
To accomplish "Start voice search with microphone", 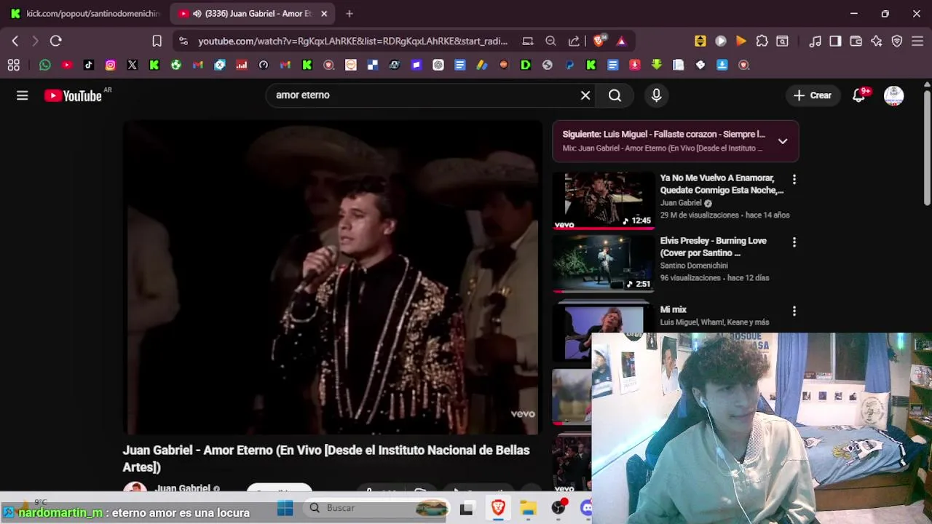I will coord(656,95).
